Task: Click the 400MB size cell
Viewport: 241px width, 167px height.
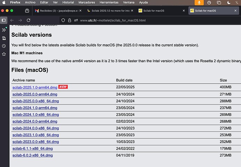Action: point(226,87)
